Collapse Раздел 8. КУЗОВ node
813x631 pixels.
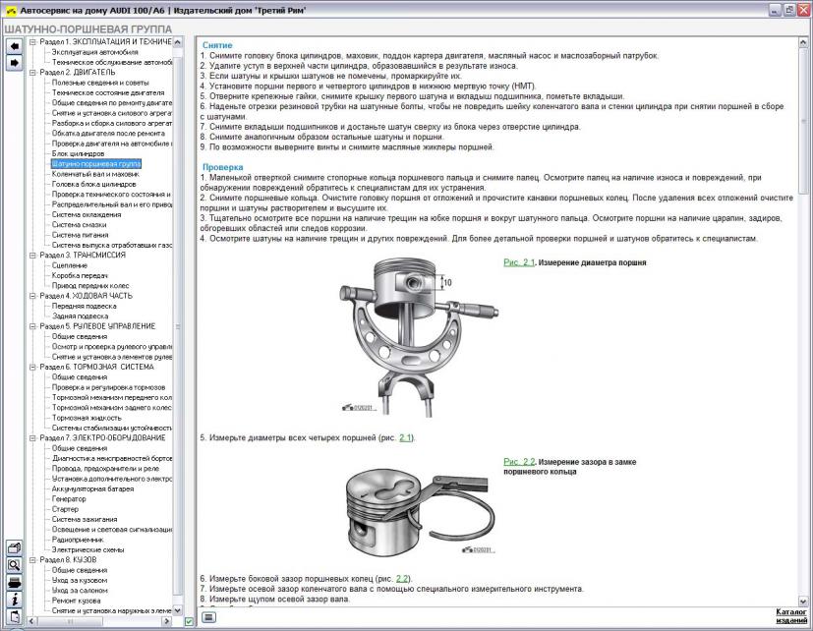(x=32, y=560)
